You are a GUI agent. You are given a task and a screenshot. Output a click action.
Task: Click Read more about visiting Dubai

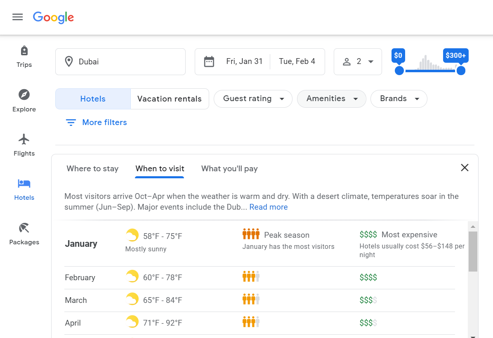click(269, 207)
